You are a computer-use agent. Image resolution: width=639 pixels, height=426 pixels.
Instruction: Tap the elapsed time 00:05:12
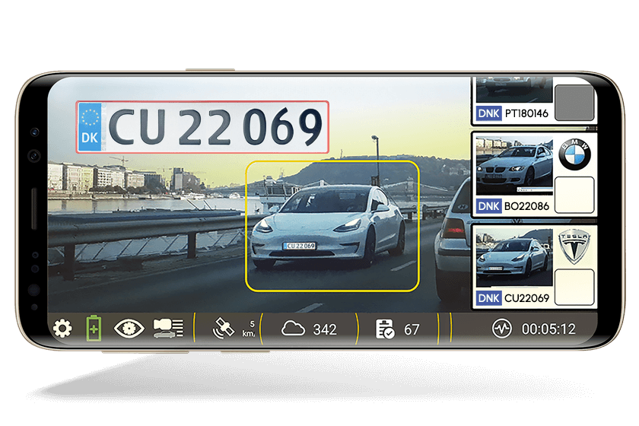(x=548, y=329)
